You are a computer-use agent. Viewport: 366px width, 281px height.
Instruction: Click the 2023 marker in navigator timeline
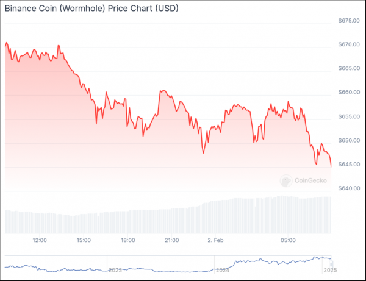(115, 270)
